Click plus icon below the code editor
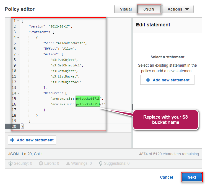Screen dimensions: 205x185 coord(12,140)
